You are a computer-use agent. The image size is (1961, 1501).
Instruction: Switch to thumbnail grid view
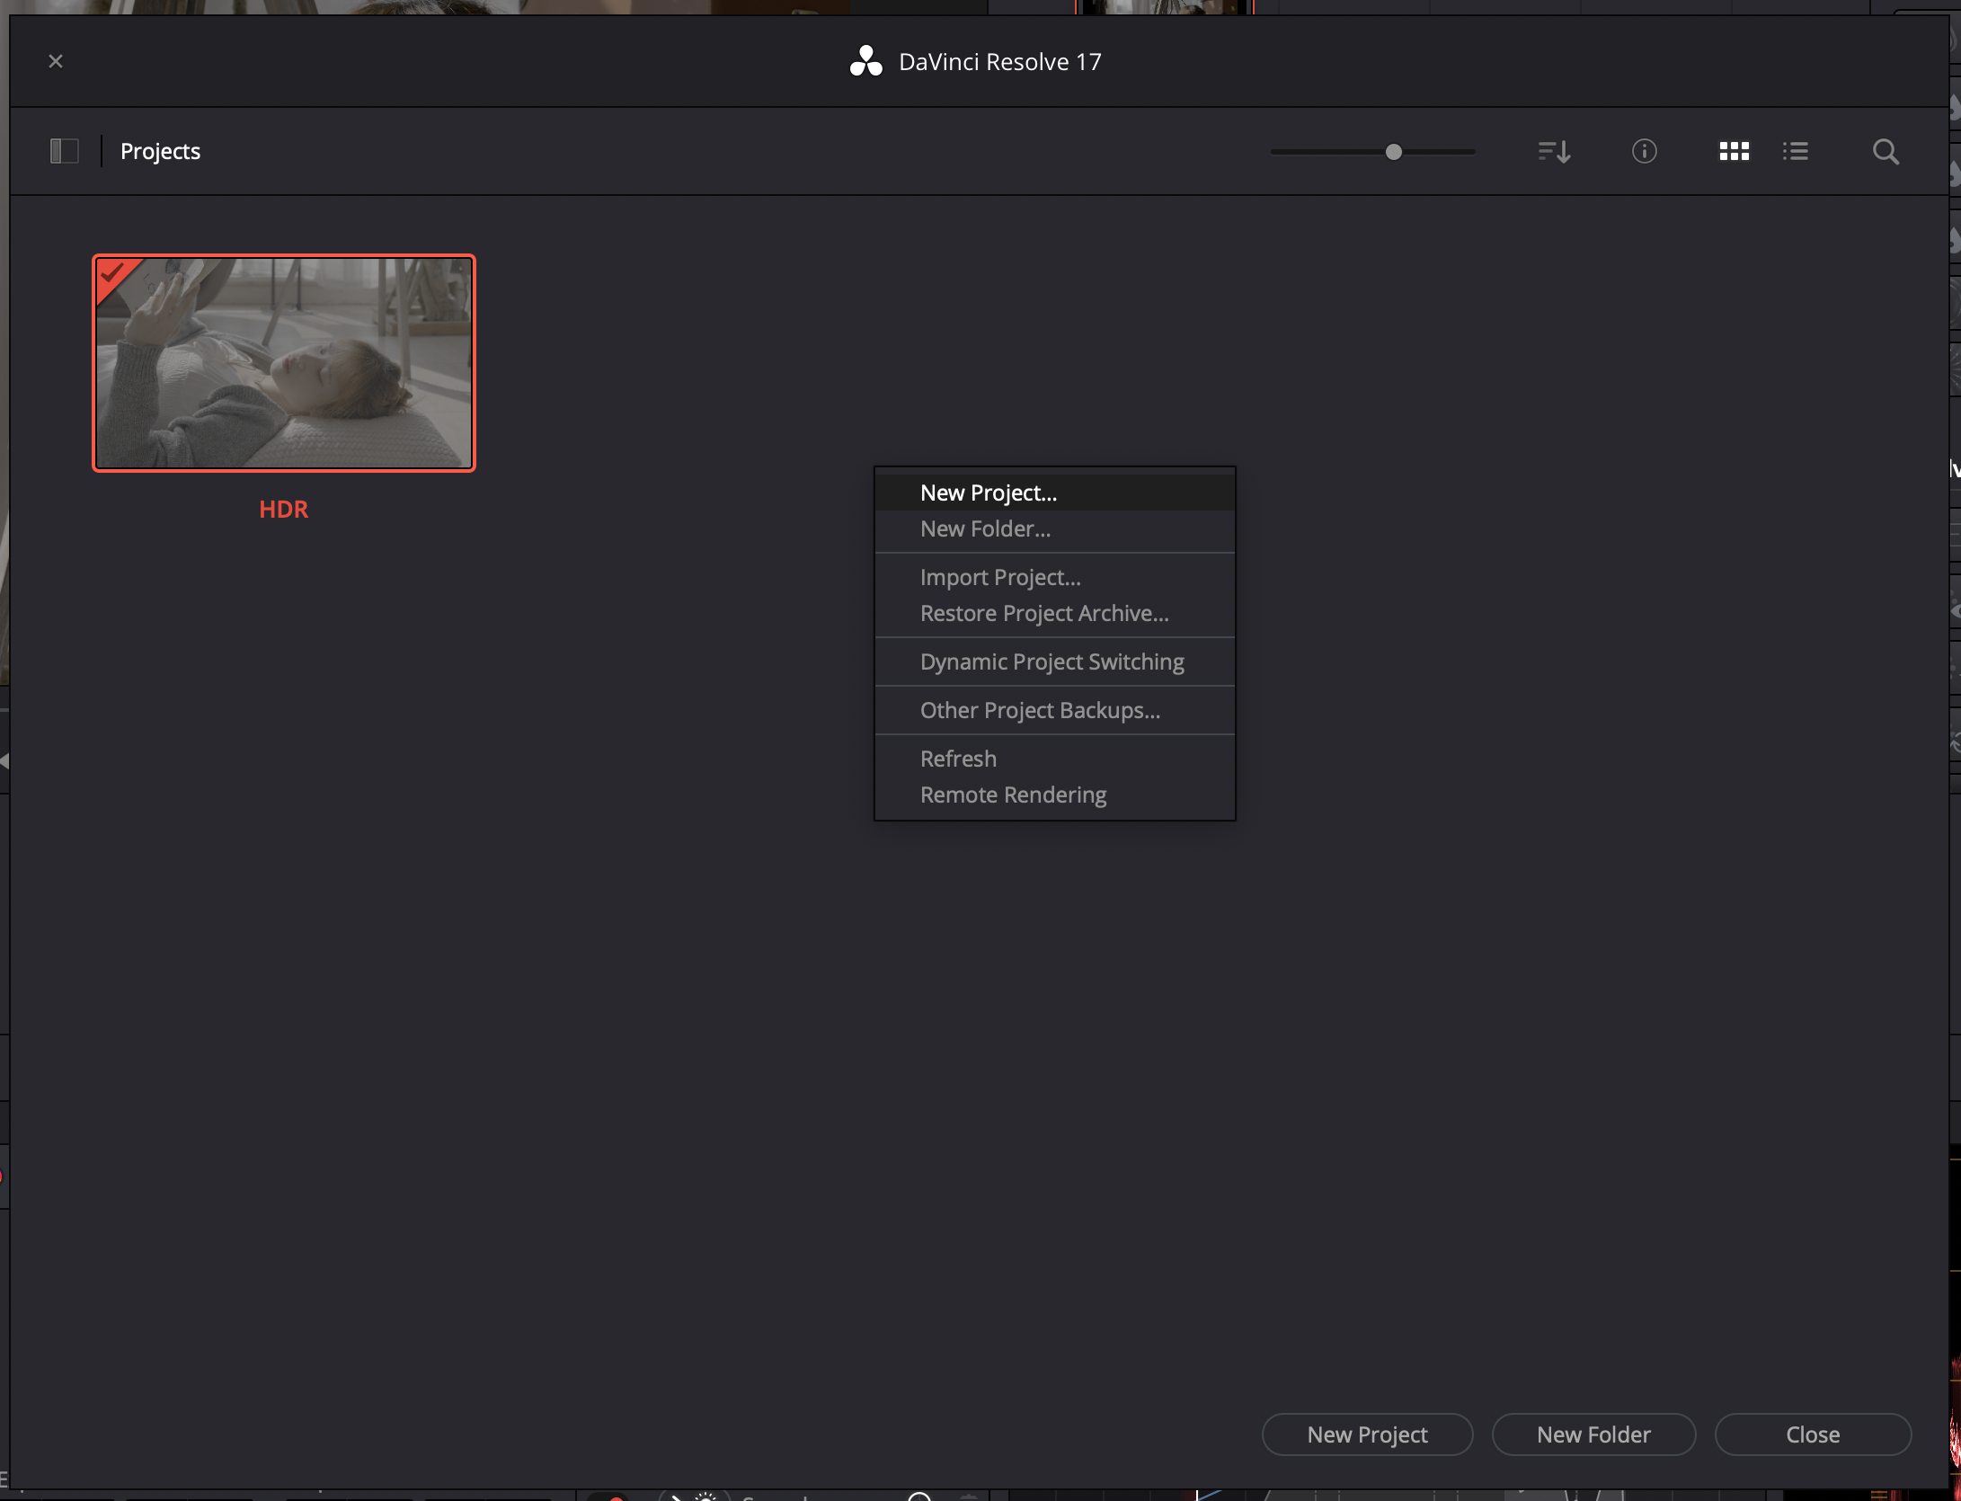1734,151
